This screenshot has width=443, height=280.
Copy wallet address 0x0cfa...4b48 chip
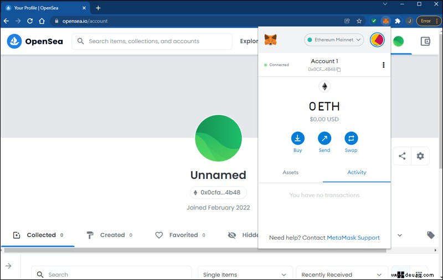(218, 193)
